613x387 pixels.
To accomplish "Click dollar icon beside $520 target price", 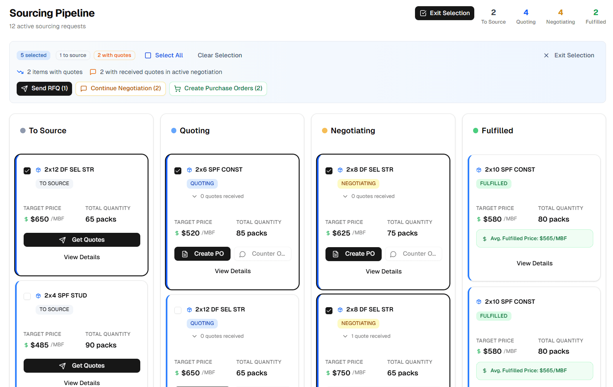I will pos(177,233).
